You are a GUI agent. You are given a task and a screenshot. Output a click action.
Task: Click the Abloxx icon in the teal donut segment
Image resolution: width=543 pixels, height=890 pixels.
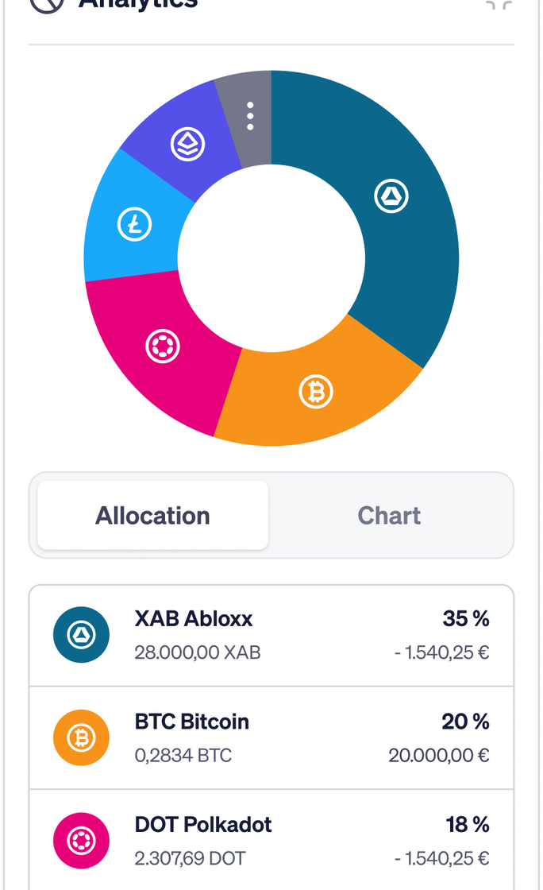(x=391, y=195)
